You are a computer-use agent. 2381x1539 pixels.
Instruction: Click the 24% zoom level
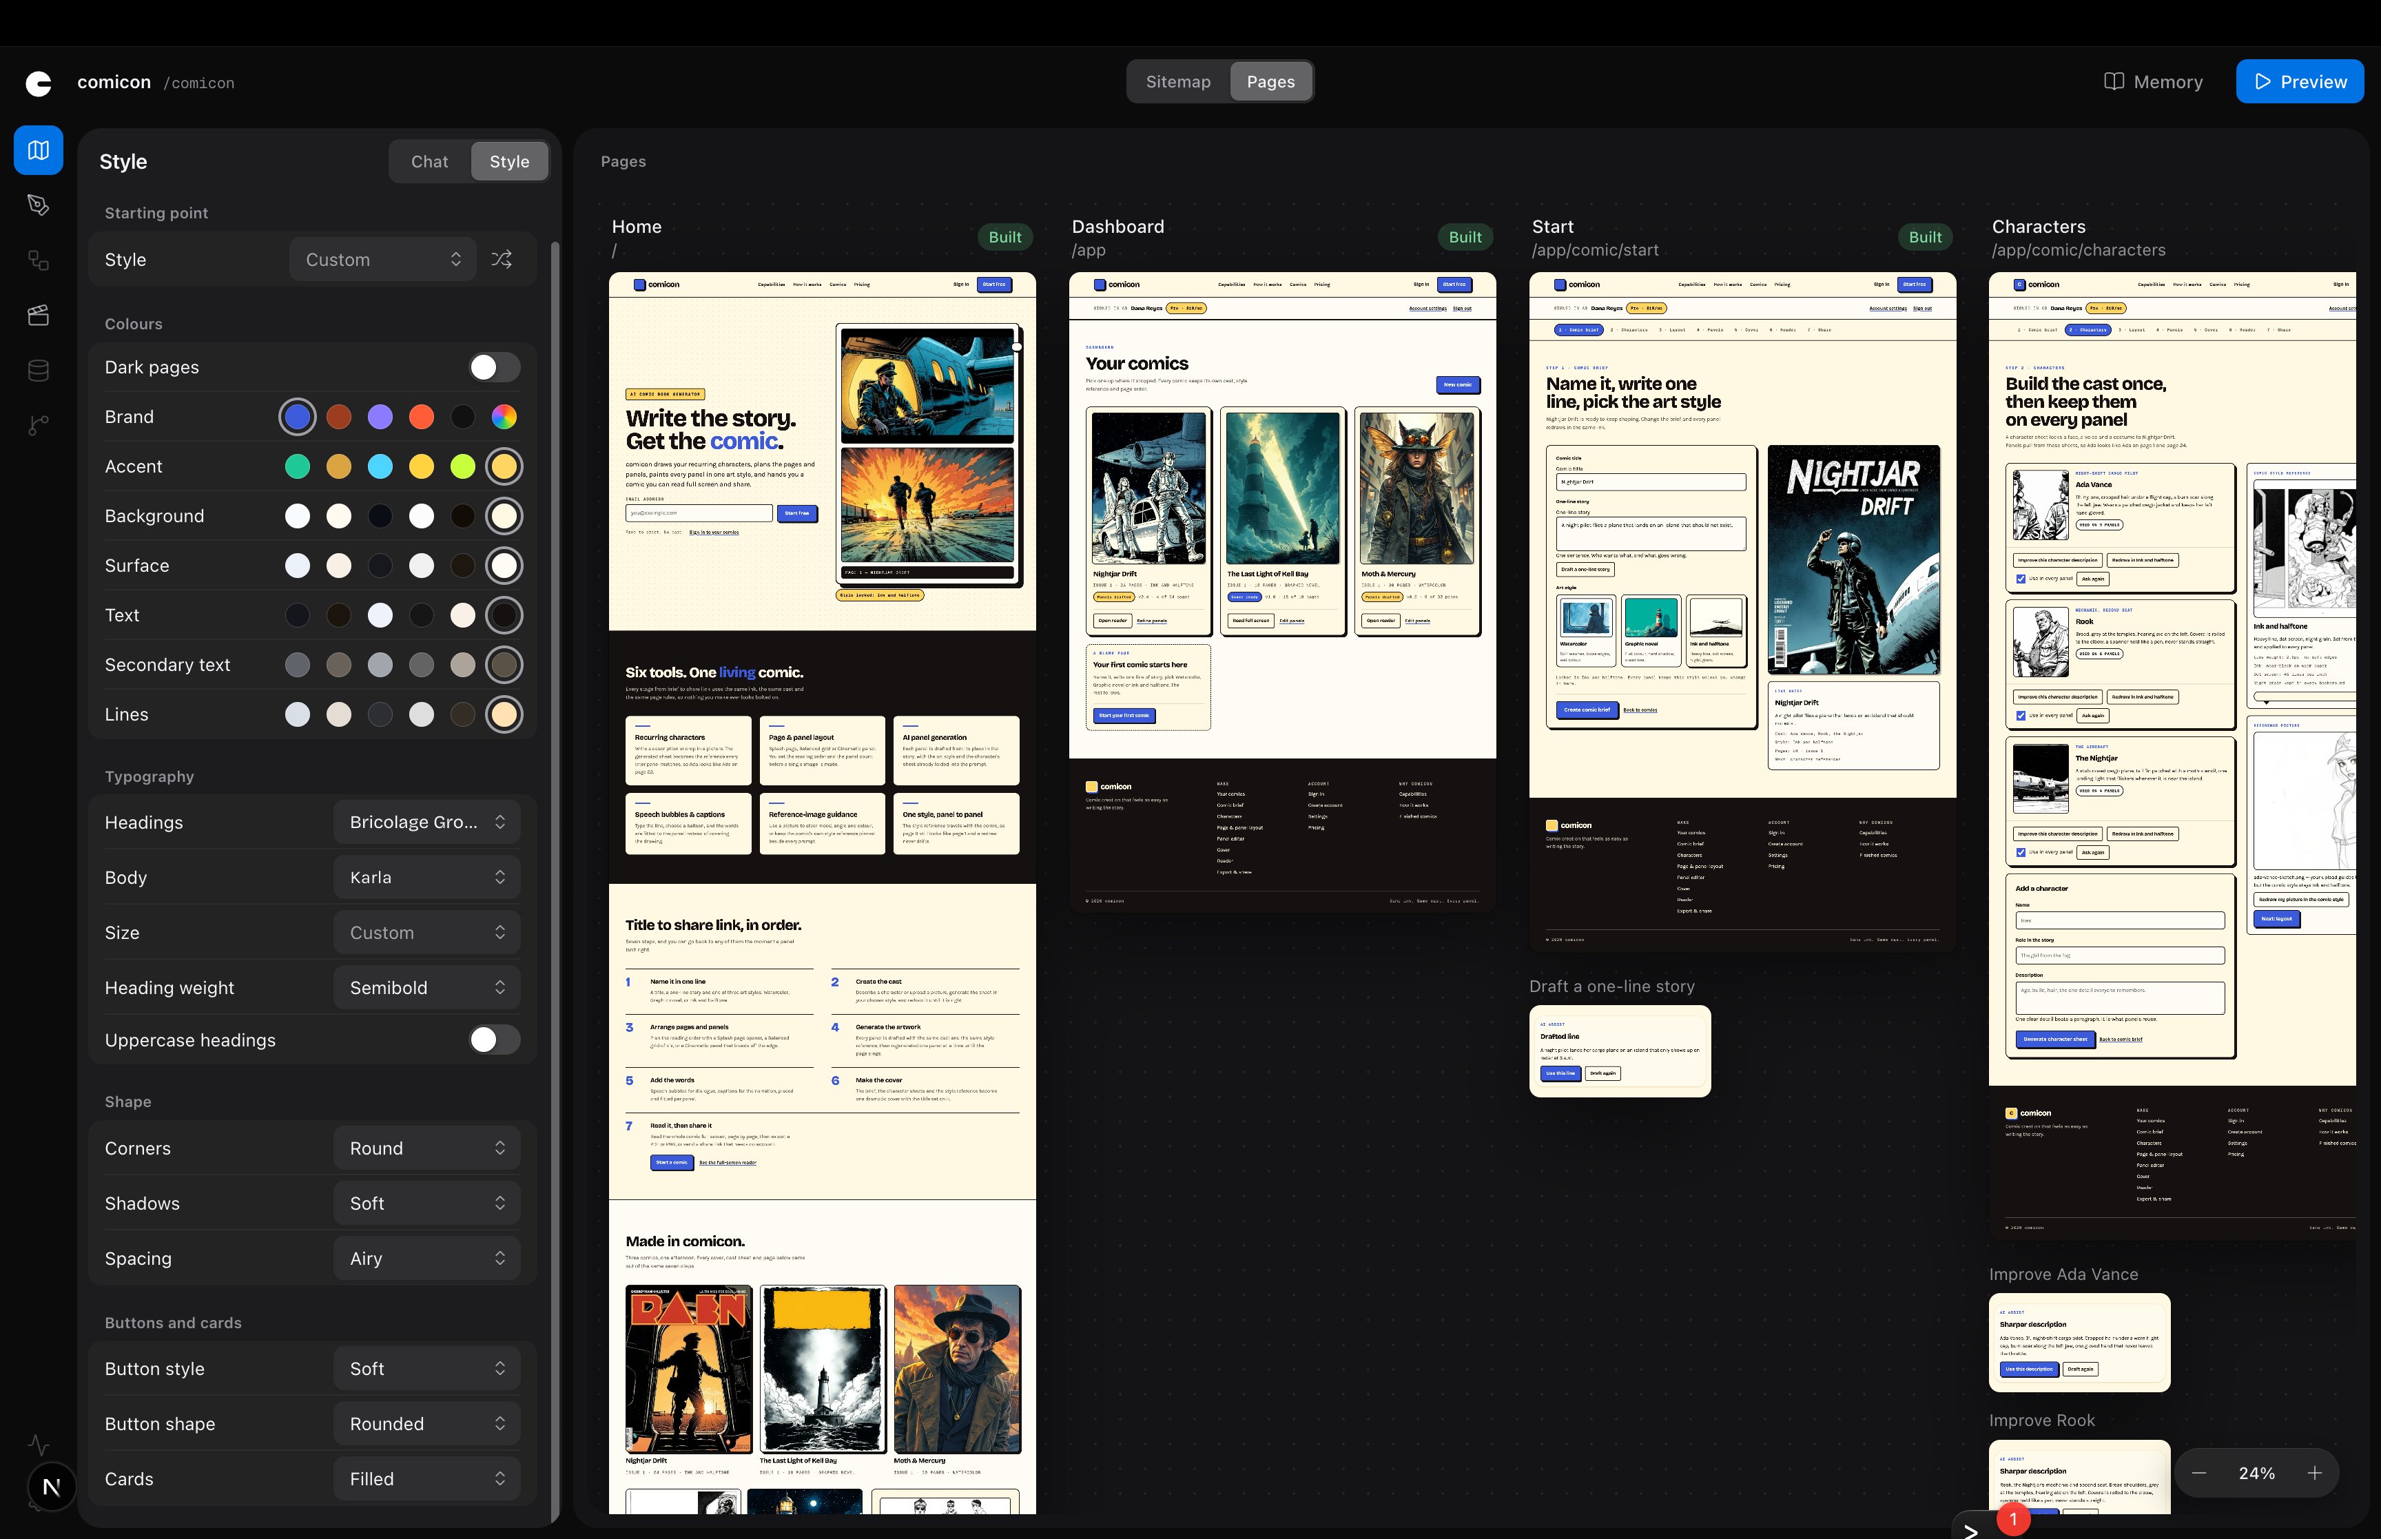[x=2257, y=1473]
